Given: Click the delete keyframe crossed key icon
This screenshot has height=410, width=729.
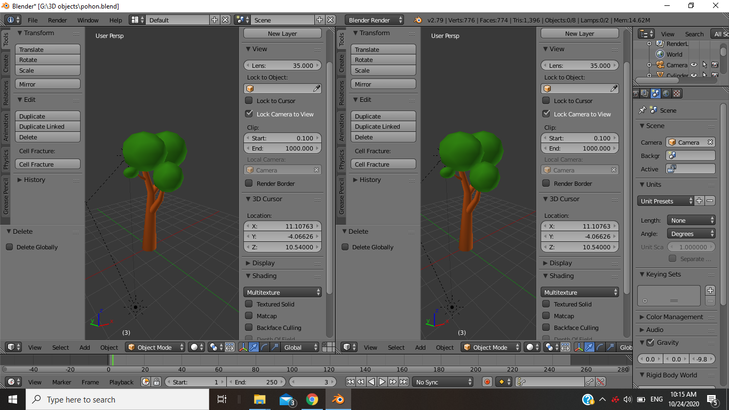Looking at the screenshot, I should point(600,382).
